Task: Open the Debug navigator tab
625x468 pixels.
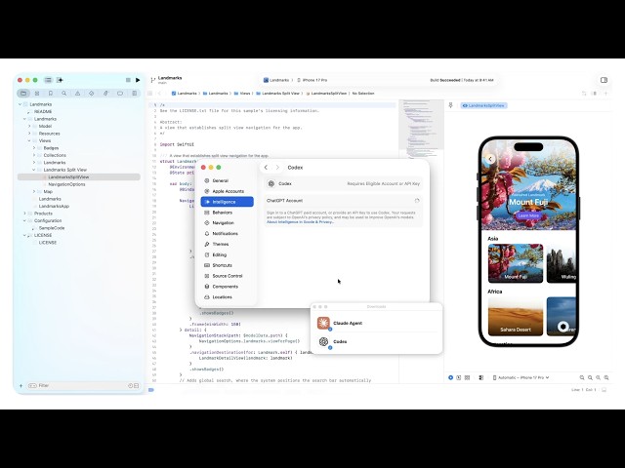Action: pos(105,94)
